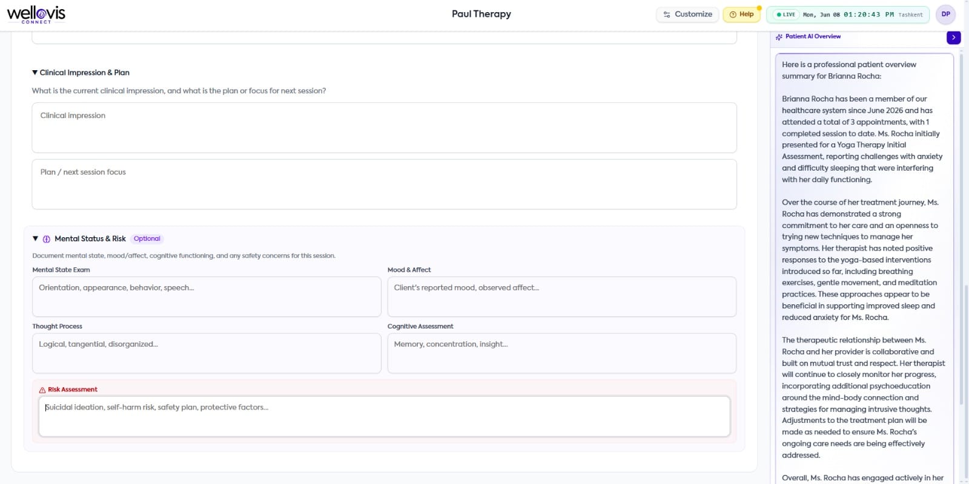Click the Patient AI Overview heading text
The height and width of the screenshot is (484, 969).
coord(813,36)
